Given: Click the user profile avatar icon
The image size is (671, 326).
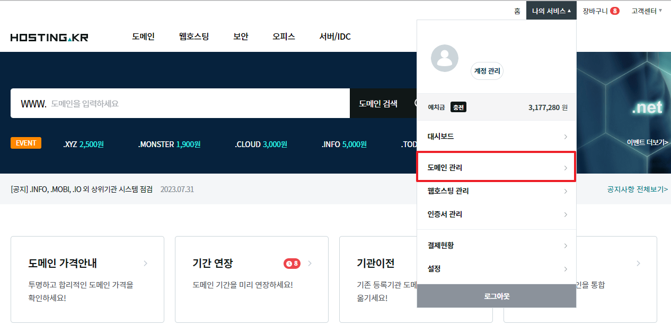Looking at the screenshot, I should [444, 59].
